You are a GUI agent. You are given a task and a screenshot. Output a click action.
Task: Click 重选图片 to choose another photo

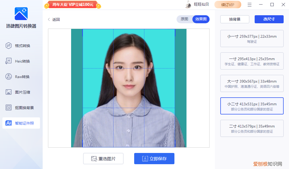click(x=103, y=159)
